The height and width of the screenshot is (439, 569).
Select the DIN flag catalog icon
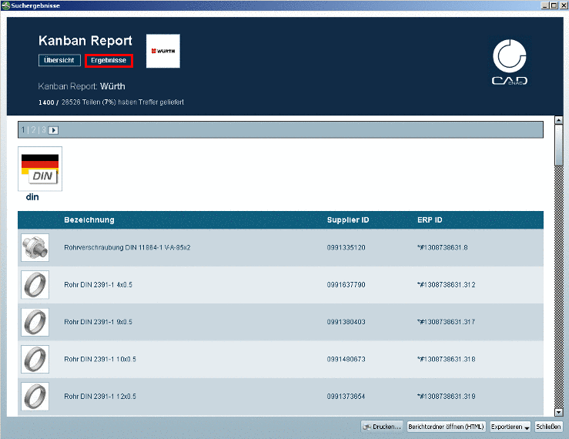tap(40, 169)
